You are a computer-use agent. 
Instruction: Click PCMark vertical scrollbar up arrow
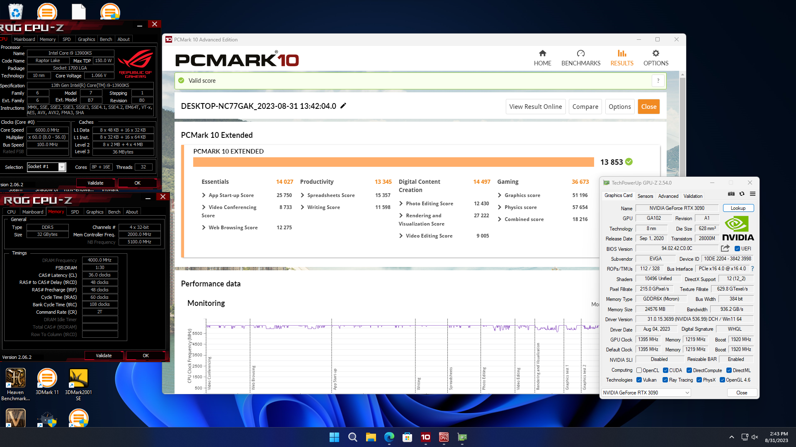coord(682,75)
